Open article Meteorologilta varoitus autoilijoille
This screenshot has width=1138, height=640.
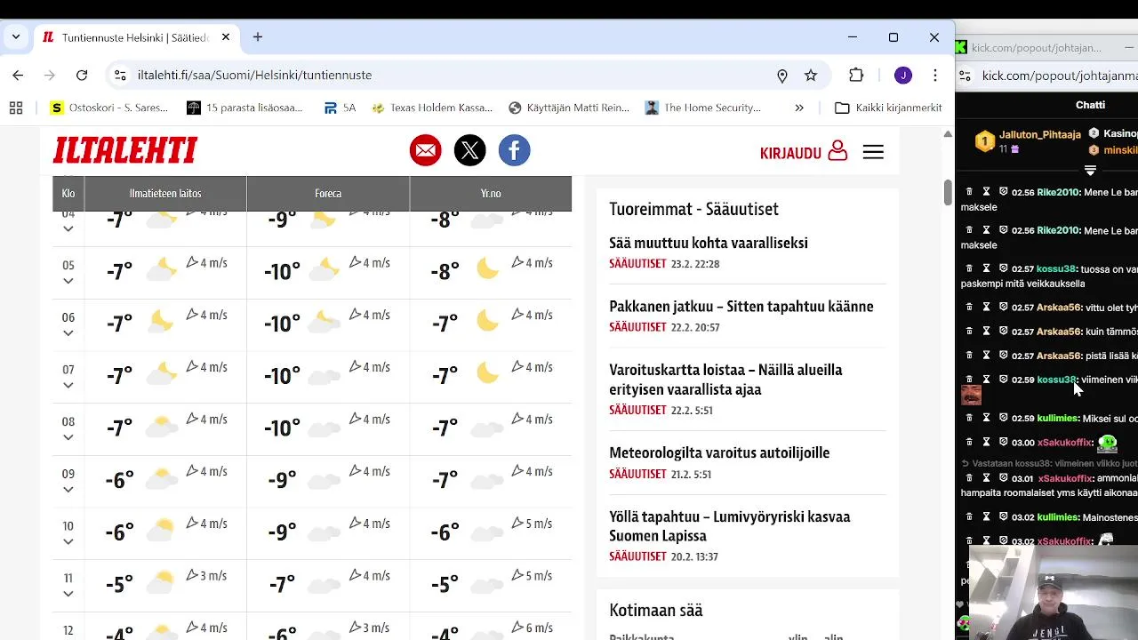pyautogui.click(x=719, y=453)
